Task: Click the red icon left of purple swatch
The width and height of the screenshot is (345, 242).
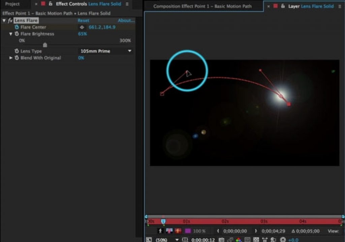Action: click(x=178, y=231)
